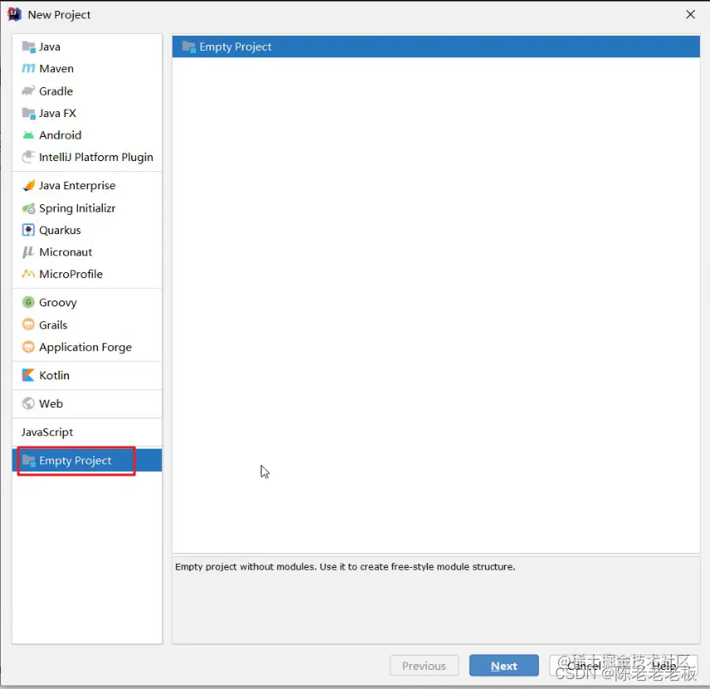Click the Micronaut mu icon
The image size is (710, 689).
28,252
